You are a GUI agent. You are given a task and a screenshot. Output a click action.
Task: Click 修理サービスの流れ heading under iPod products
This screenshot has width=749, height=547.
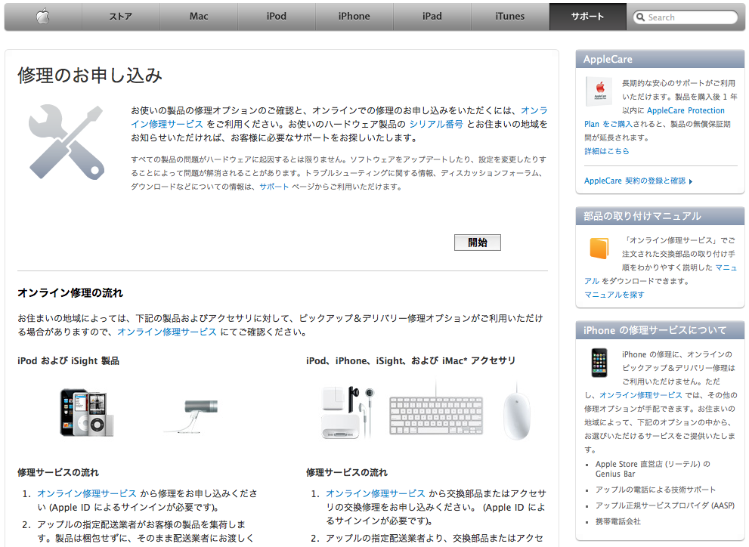[58, 472]
